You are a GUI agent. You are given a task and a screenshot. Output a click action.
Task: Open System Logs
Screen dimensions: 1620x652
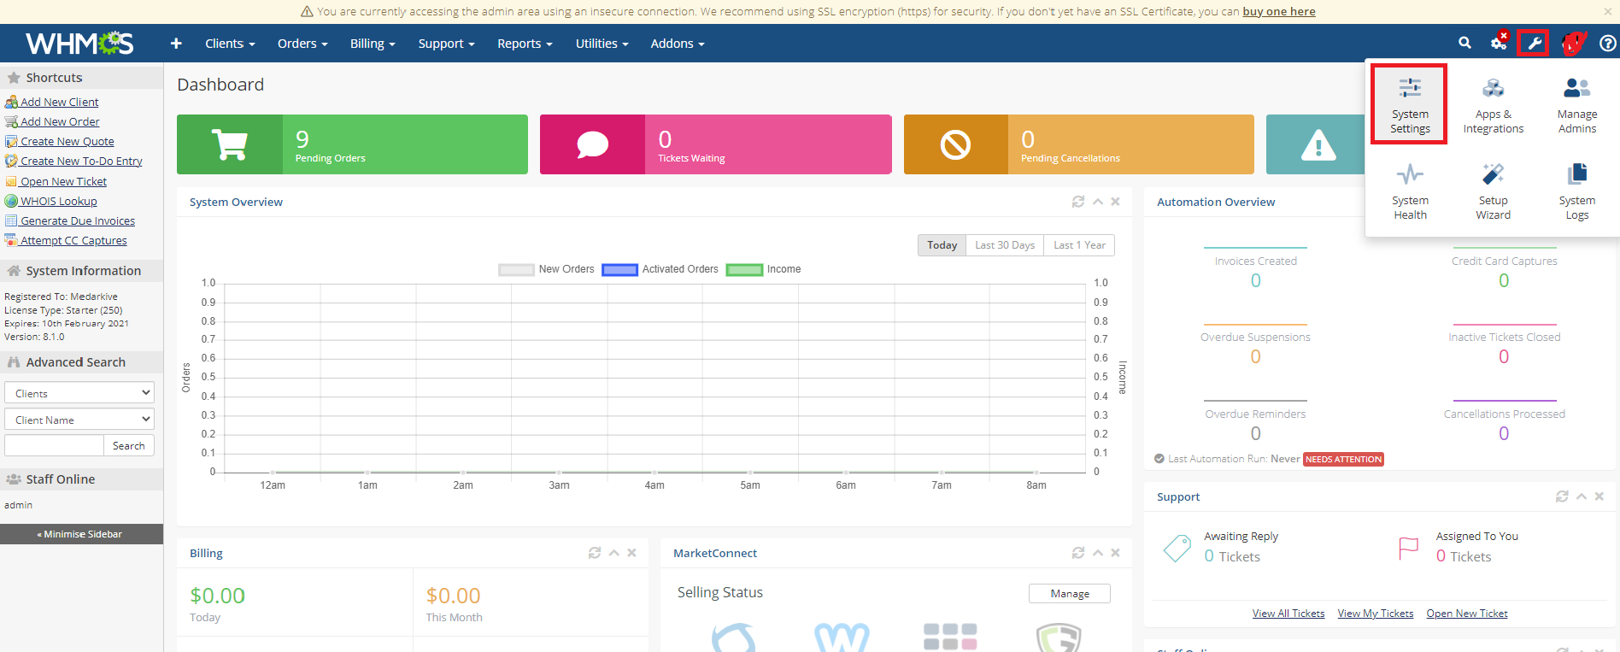(1576, 191)
